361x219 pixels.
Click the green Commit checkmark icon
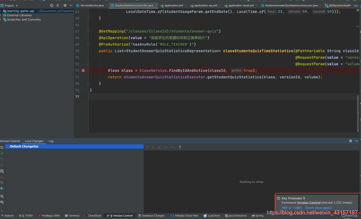tap(2, 153)
